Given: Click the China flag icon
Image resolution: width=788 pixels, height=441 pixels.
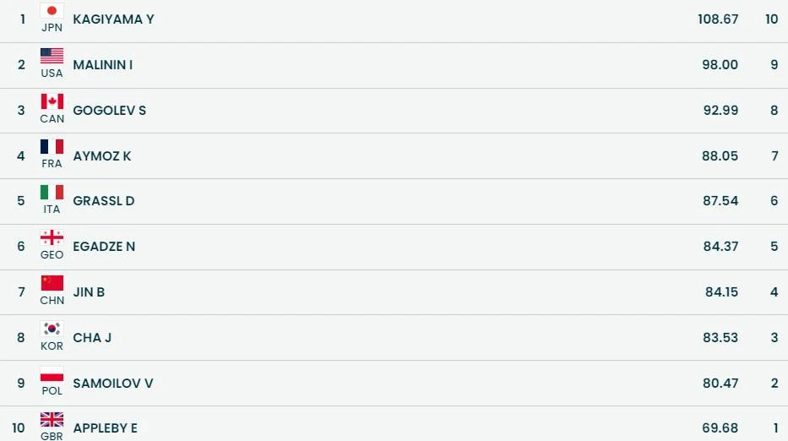Looking at the screenshot, I should (x=52, y=283).
